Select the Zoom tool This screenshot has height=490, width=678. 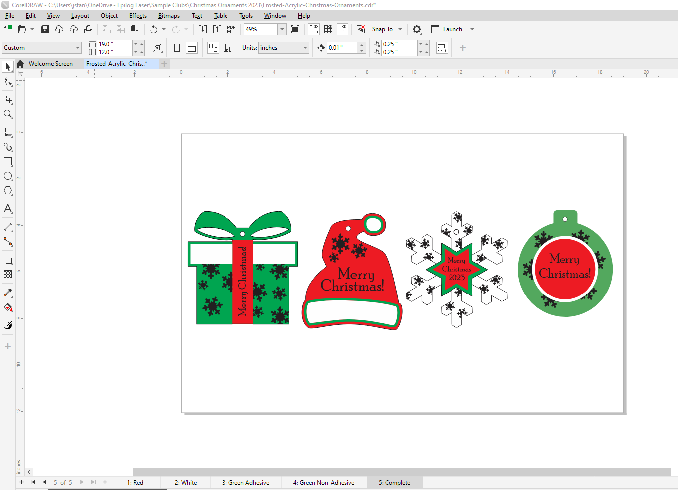8,114
